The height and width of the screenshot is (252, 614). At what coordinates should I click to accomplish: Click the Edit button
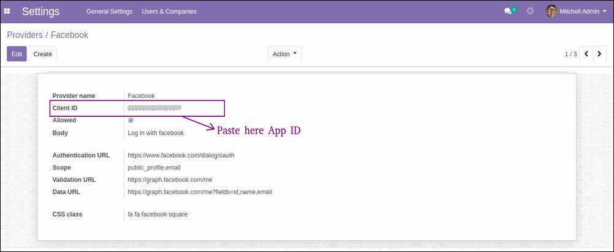point(17,54)
